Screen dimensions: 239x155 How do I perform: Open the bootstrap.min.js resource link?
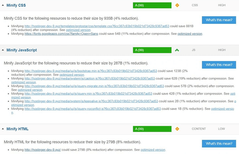[x=91, y=71]
